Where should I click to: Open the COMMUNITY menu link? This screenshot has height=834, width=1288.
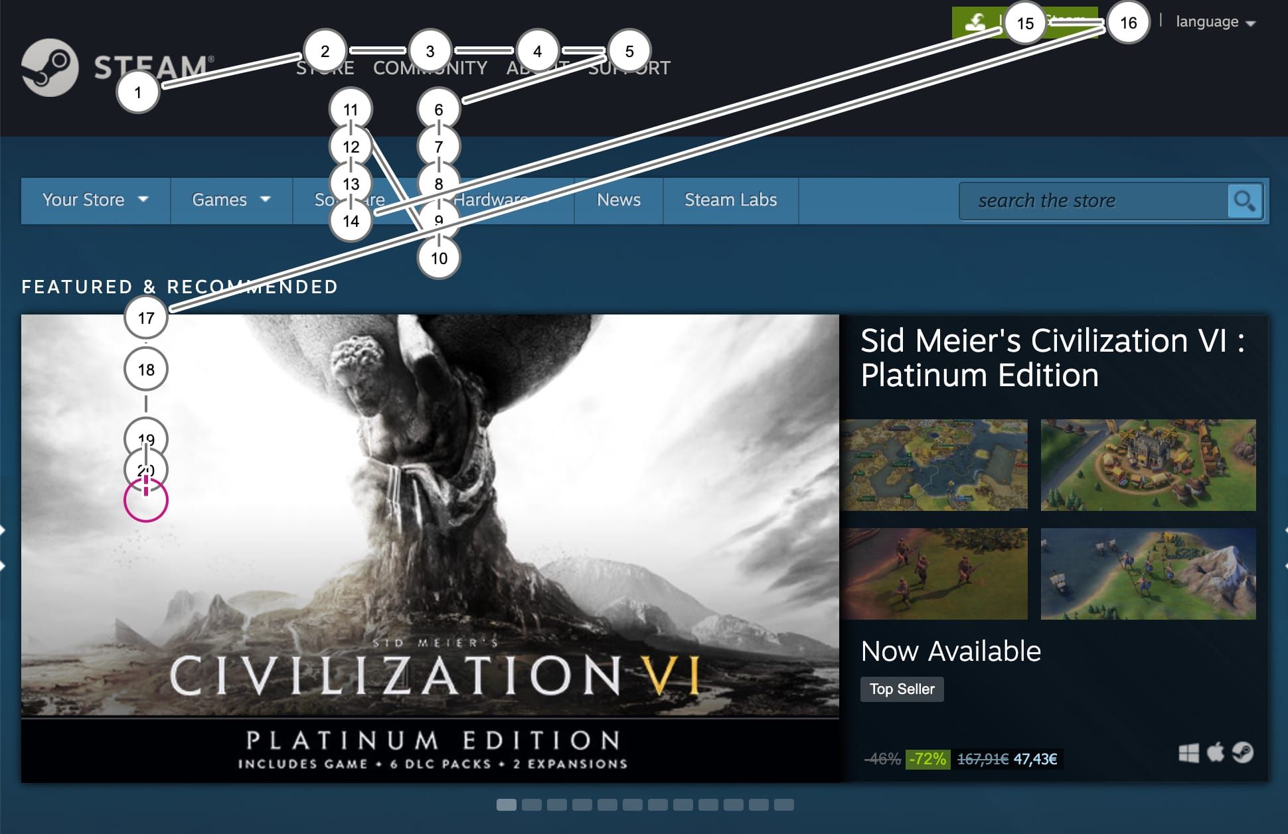430,68
